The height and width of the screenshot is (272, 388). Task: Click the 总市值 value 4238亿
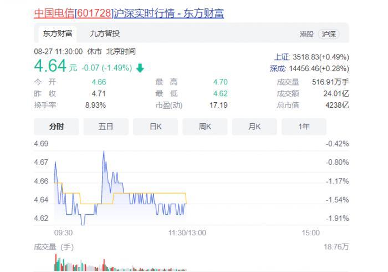(x=337, y=105)
